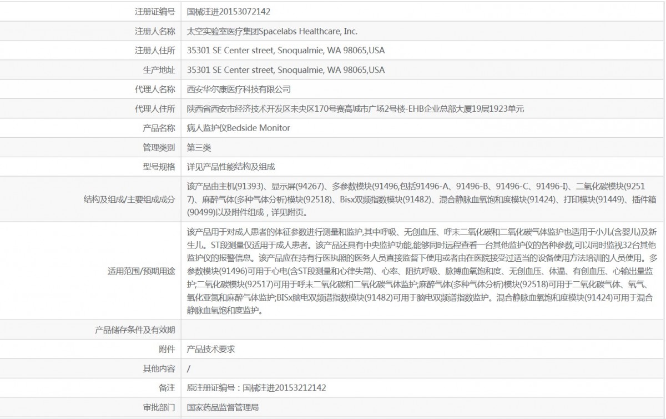Image resolution: width=666 pixels, height=419 pixels.
Task: Click the label 备注
Action: coord(167,388)
